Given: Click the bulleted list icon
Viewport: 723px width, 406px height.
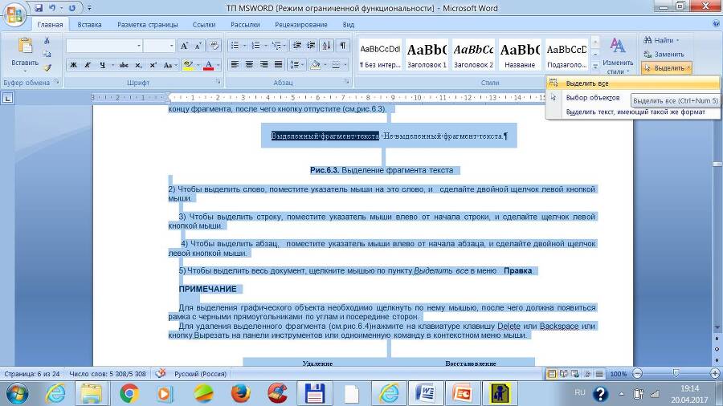Looking at the screenshot, I should click(x=235, y=46).
